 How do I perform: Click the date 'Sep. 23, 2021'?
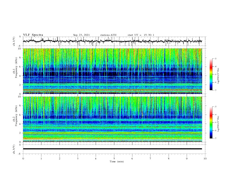[81, 35]
